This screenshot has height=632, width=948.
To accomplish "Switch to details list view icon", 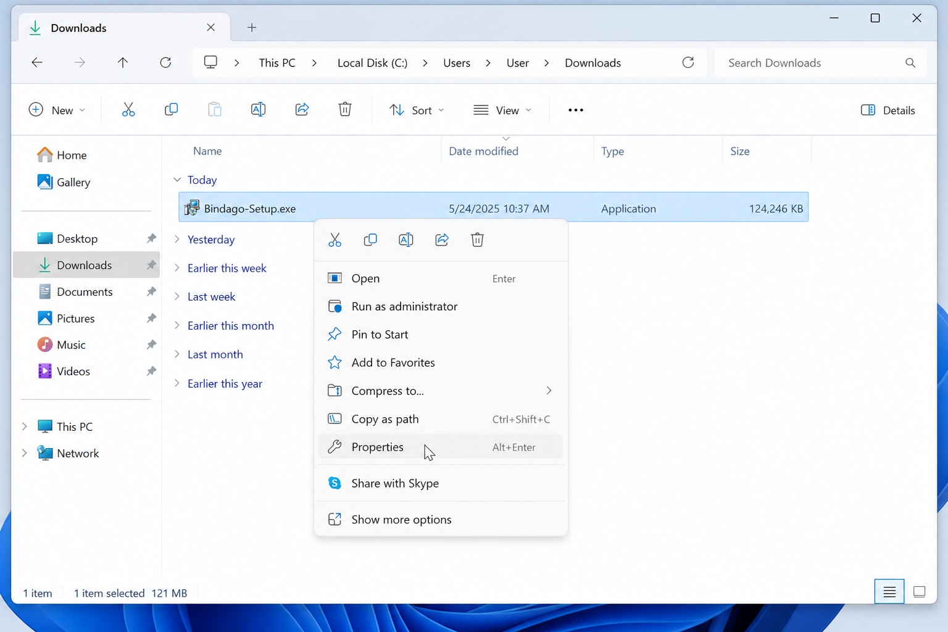I will (x=889, y=592).
